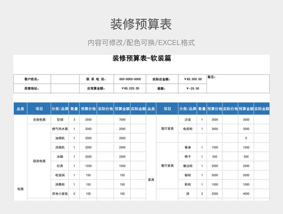The height and width of the screenshot is (214, 283).
Task: Select the 餐厅家具 project cell
Action: pyautogui.click(x=167, y=165)
